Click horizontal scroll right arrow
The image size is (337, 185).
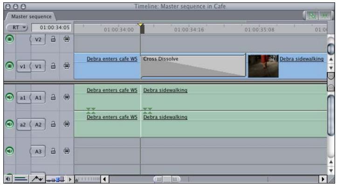pyautogui.click(x=323, y=179)
